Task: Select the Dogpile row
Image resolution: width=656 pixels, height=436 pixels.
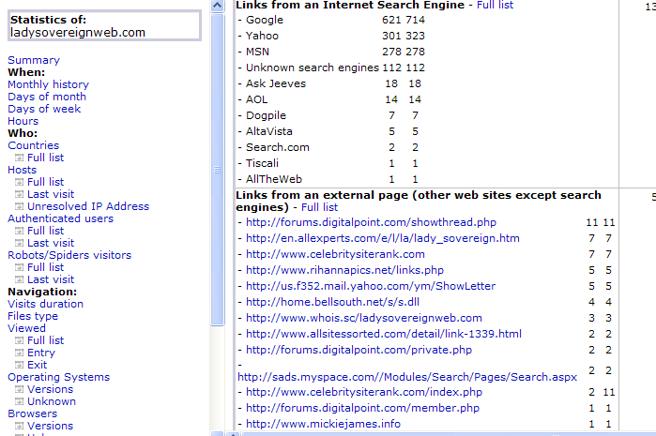Action: (328, 115)
